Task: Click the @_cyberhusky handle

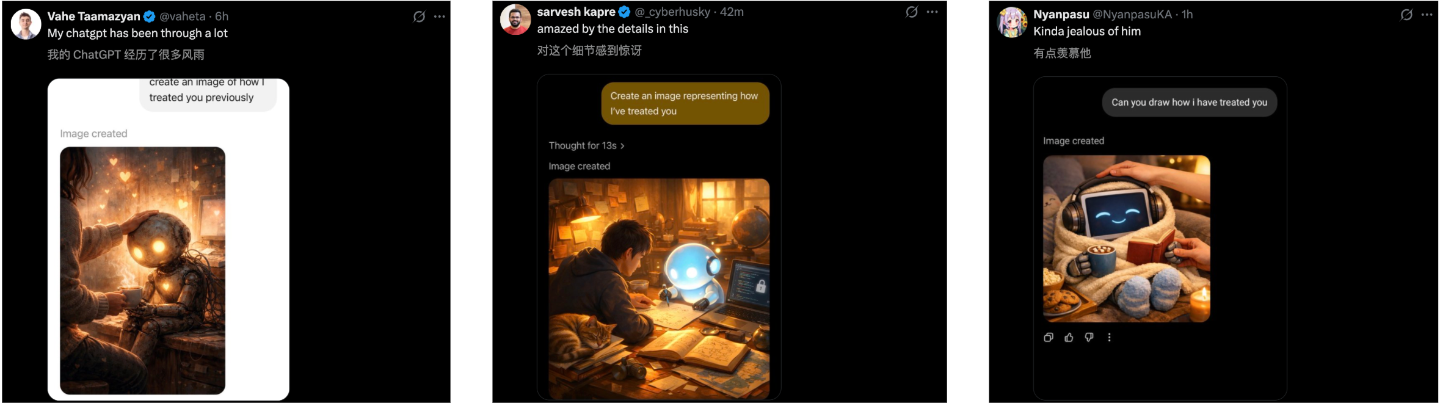Action: click(x=672, y=12)
